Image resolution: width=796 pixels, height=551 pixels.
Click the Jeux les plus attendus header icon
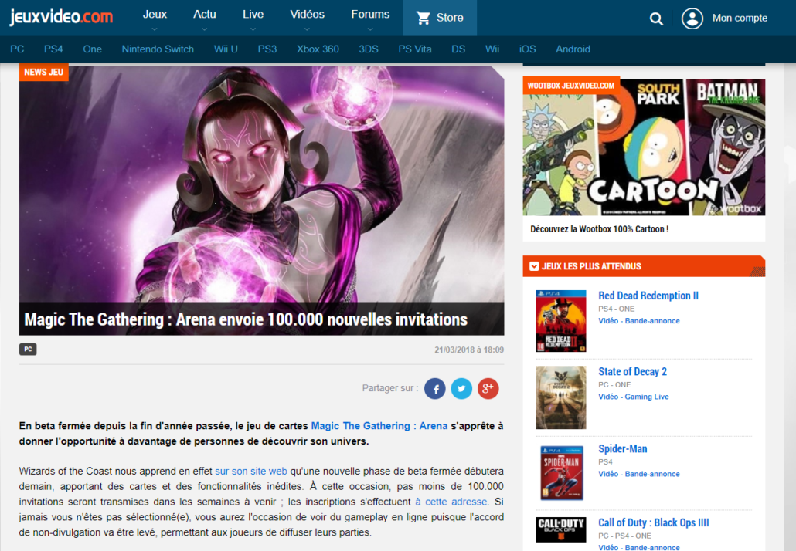pos(534,266)
